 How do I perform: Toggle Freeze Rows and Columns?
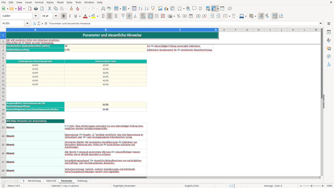point(213,9)
